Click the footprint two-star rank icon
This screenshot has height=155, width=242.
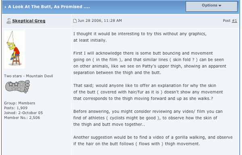tap(17, 87)
